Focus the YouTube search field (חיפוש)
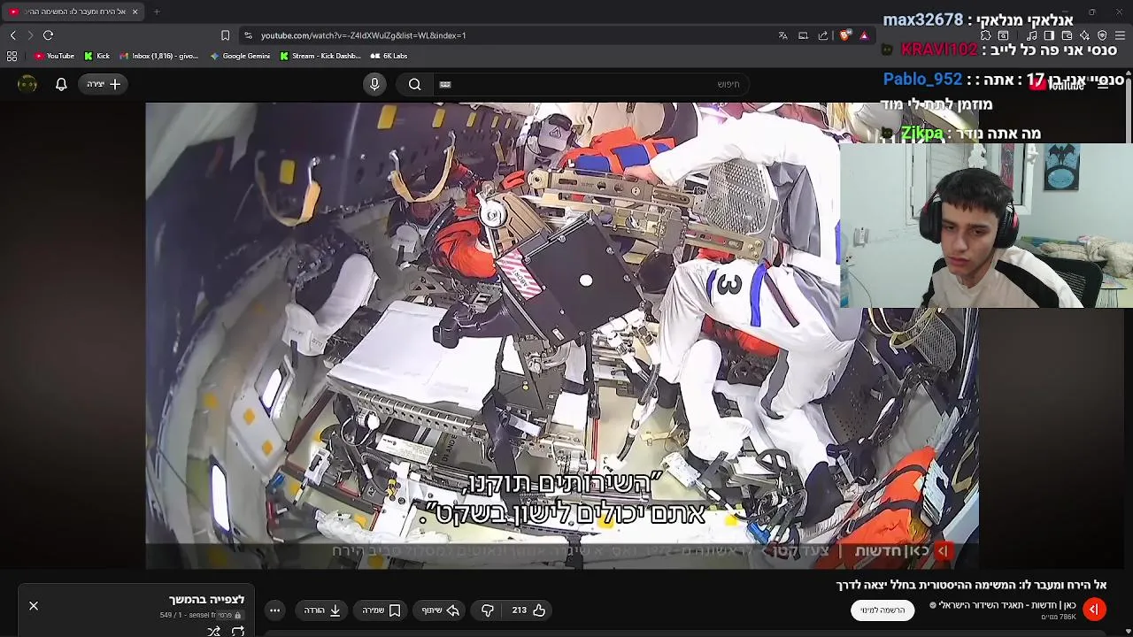The height and width of the screenshot is (637, 1133). click(x=593, y=84)
